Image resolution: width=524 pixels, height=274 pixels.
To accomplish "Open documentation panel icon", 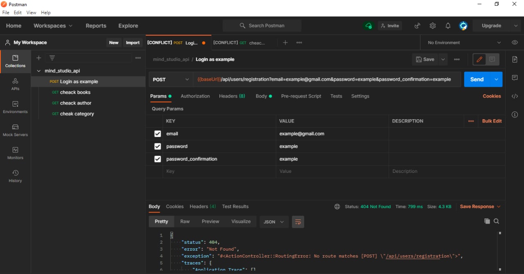I will click(515, 60).
